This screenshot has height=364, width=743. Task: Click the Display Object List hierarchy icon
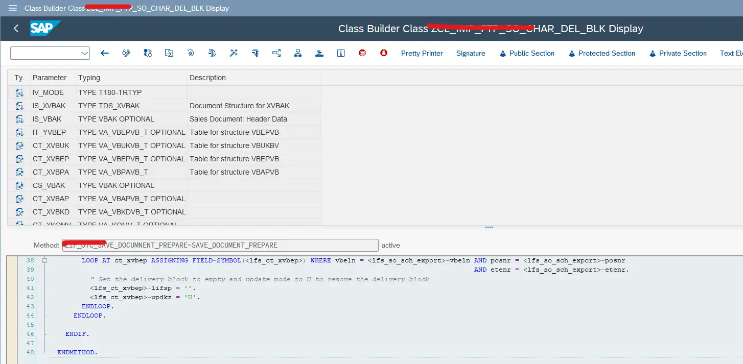tap(298, 53)
